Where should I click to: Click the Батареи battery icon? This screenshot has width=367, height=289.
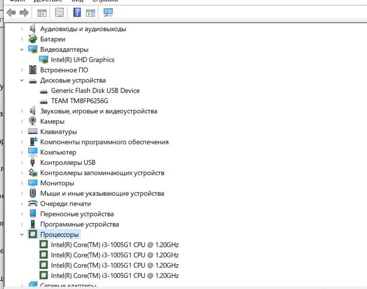pos(33,39)
